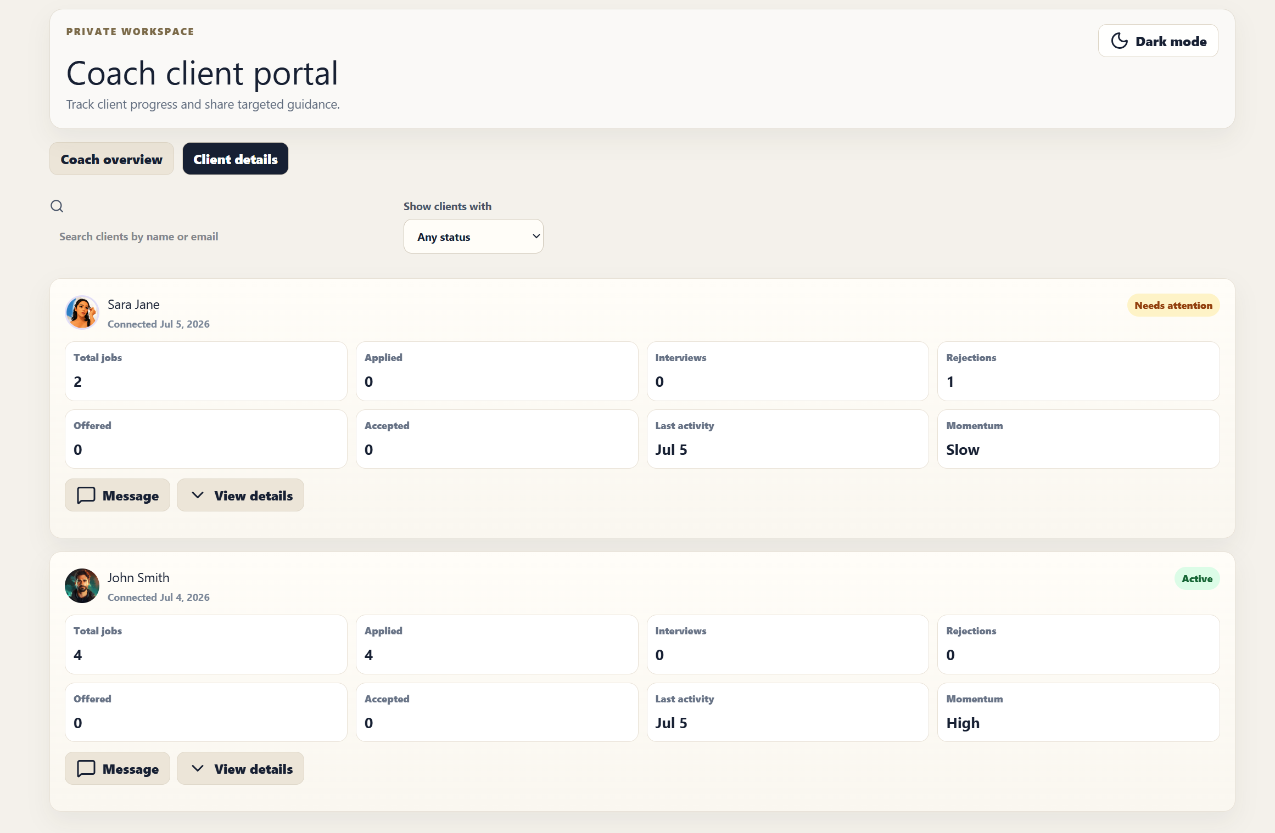This screenshot has width=1275, height=833.
Task: Click chat bubble icon in John Smith's Message button
Action: (x=86, y=768)
